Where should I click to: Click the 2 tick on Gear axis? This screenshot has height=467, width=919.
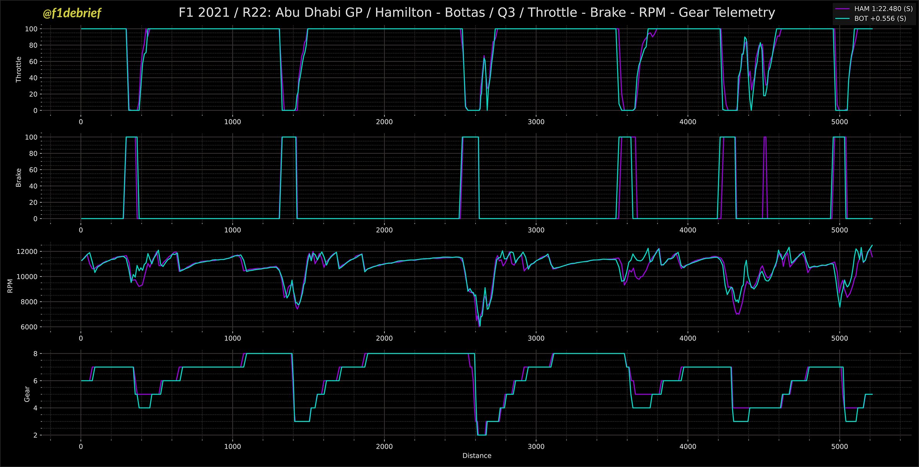tap(35, 435)
